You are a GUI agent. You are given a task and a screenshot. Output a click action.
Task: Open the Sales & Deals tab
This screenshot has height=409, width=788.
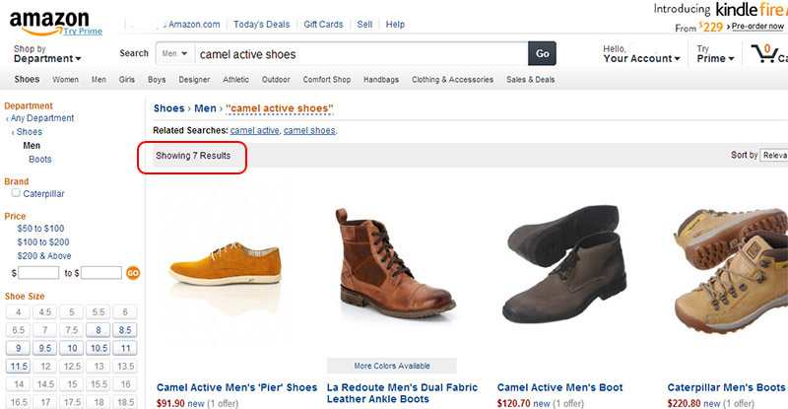[x=531, y=80]
